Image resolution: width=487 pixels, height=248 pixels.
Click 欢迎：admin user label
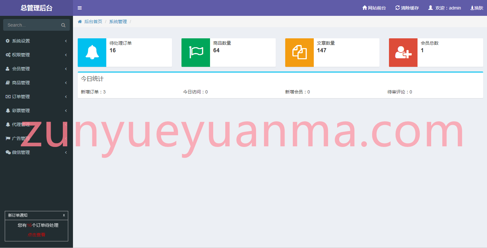(448, 8)
